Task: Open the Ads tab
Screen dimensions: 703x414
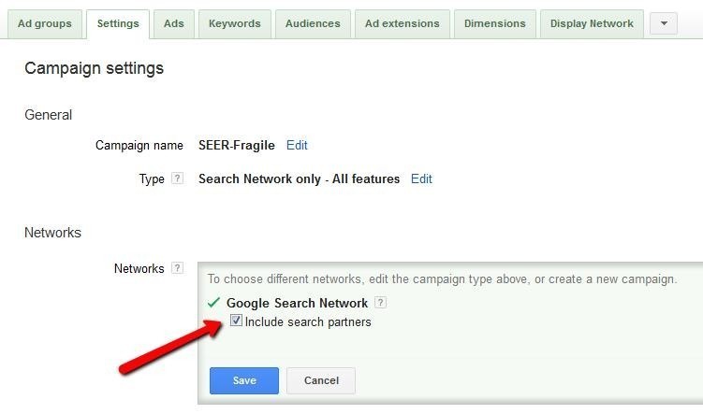Action: tap(174, 23)
